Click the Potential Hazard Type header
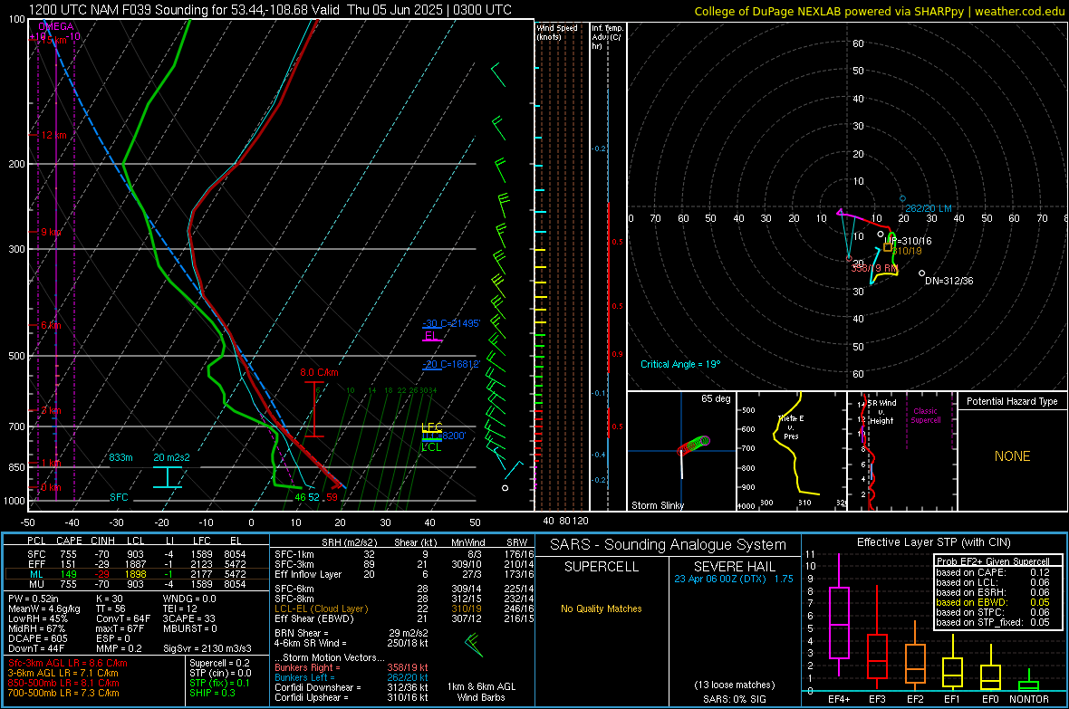This screenshot has width=1069, height=709. tap(1012, 401)
